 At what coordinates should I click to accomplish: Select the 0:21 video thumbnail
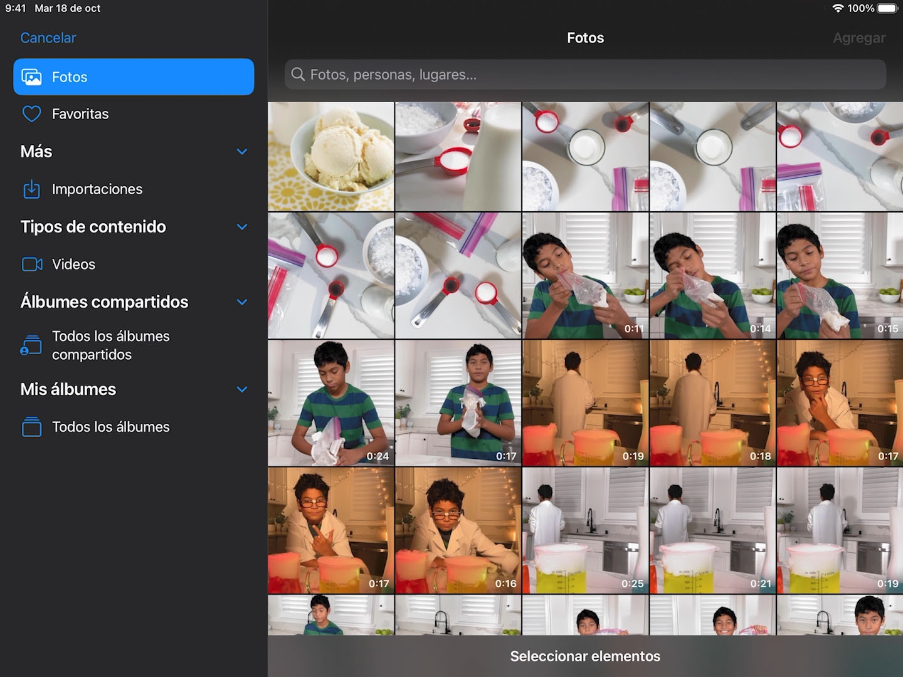(x=712, y=530)
